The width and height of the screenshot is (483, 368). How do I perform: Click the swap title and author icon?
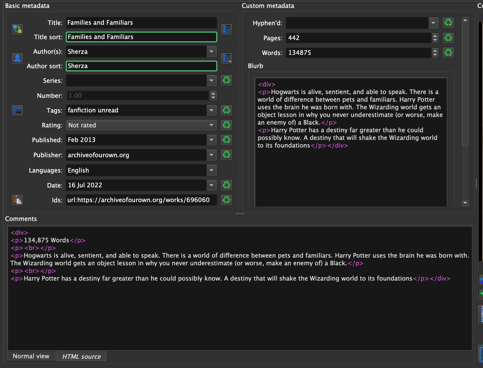(17, 29)
